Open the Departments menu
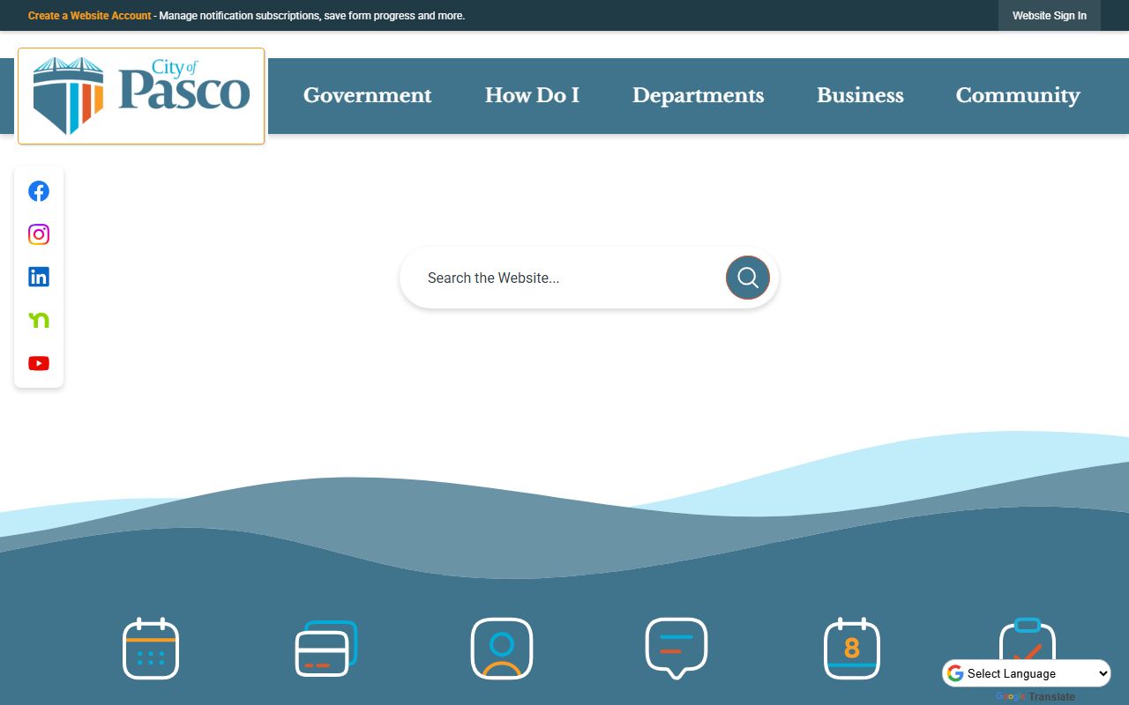This screenshot has height=705, width=1129. tap(698, 95)
